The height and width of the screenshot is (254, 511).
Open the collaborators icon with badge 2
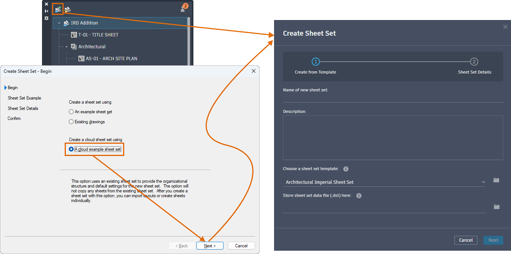184,7
